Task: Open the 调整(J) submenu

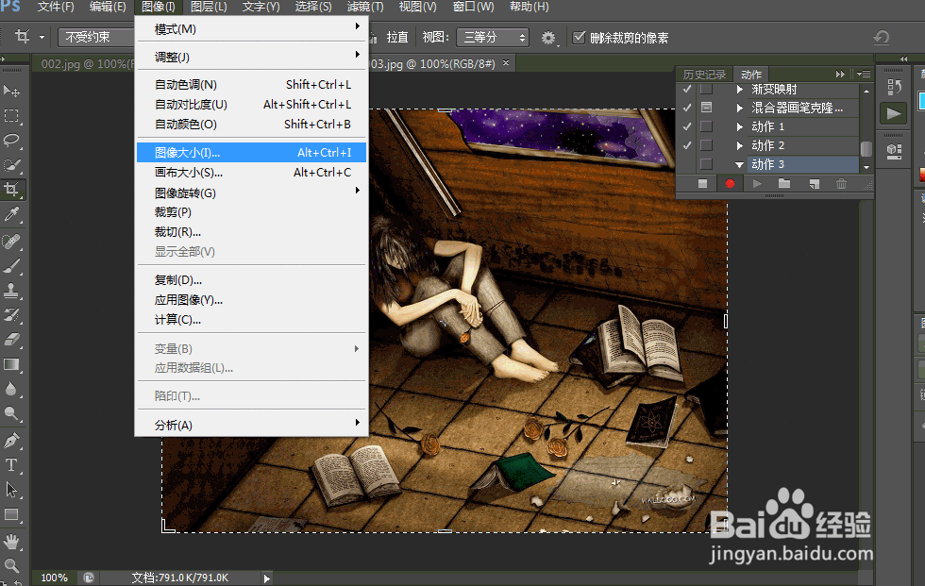Action: point(251,58)
